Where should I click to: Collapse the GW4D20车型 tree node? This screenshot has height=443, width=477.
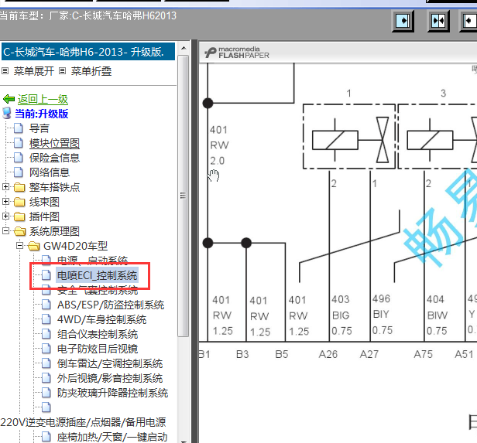20,245
